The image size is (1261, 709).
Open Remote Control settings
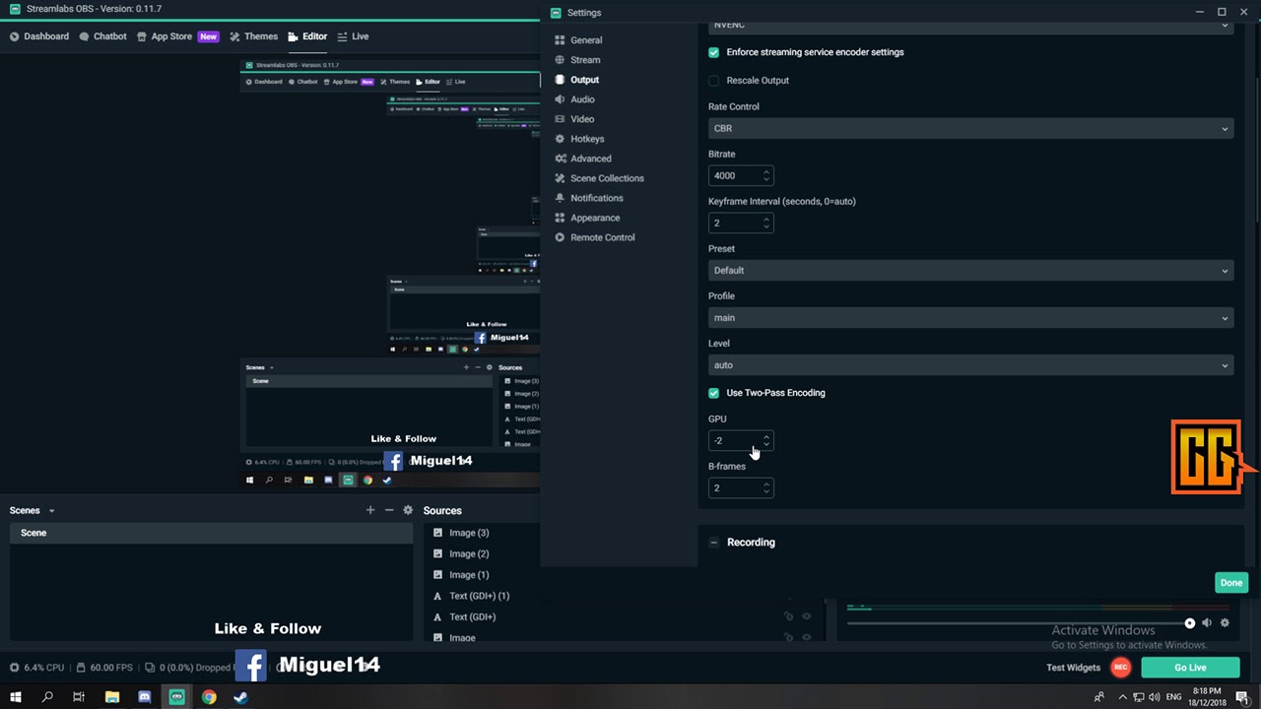[x=603, y=237]
